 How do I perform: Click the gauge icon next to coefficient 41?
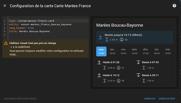(119, 68)
